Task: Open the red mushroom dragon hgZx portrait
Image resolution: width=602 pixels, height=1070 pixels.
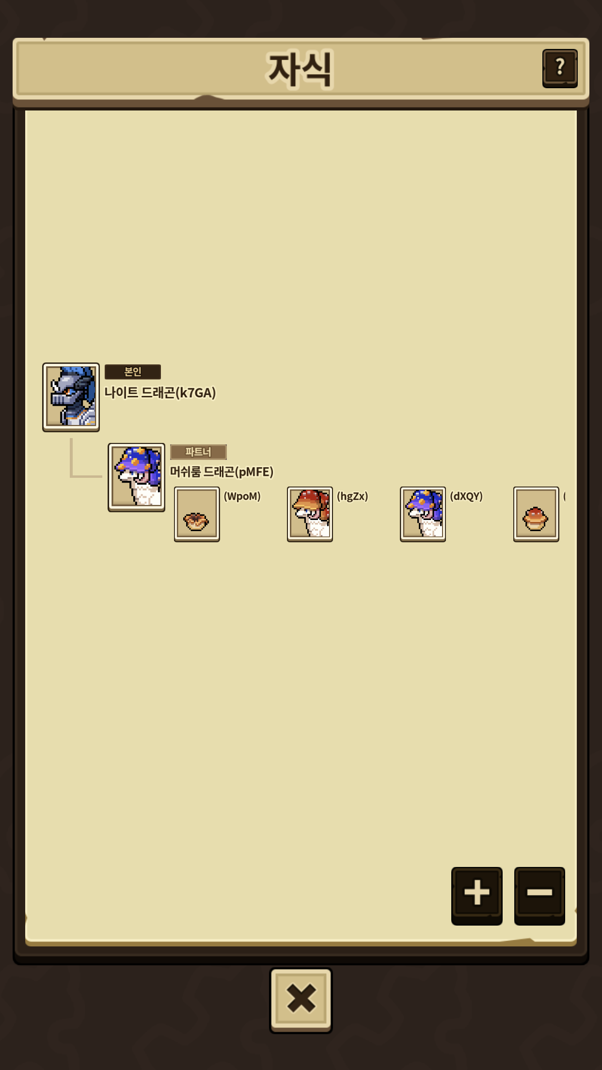Action: point(310,514)
